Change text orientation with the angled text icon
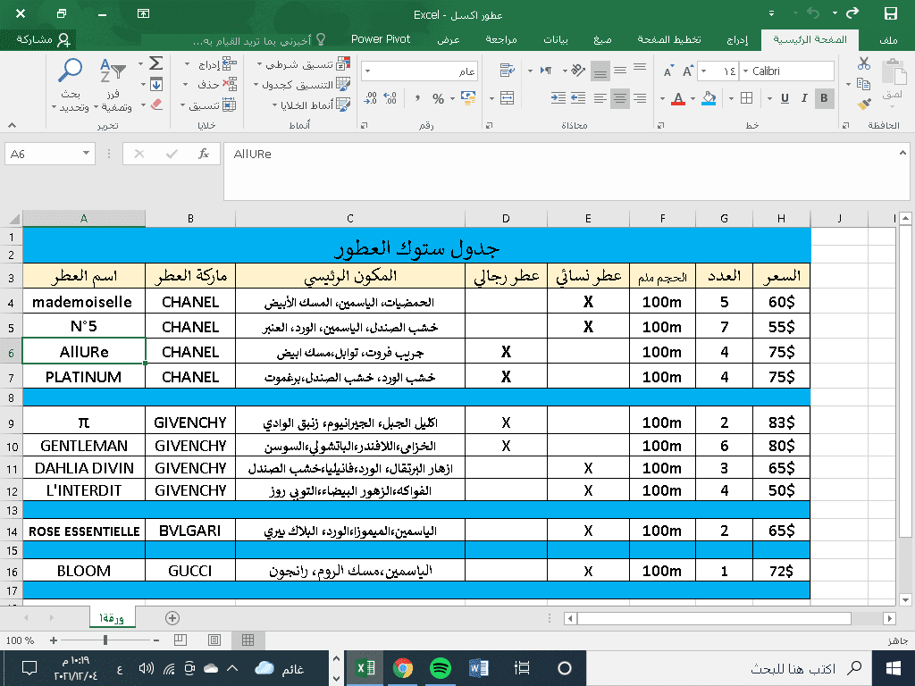This screenshot has height=686, width=915. (x=578, y=71)
